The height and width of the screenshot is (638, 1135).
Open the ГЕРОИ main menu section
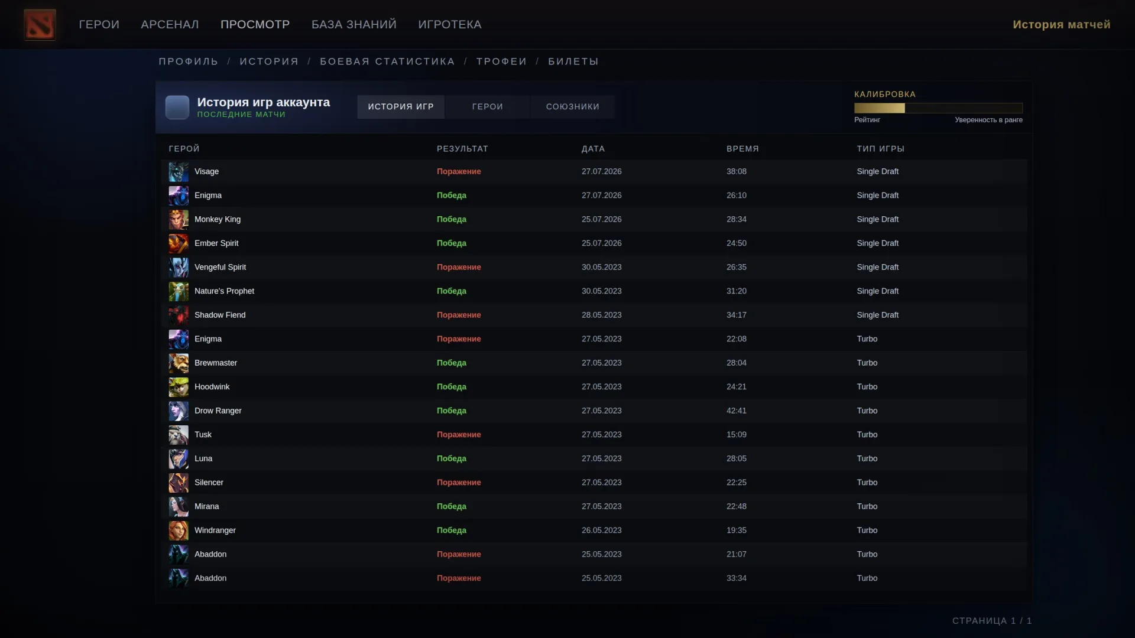click(99, 24)
